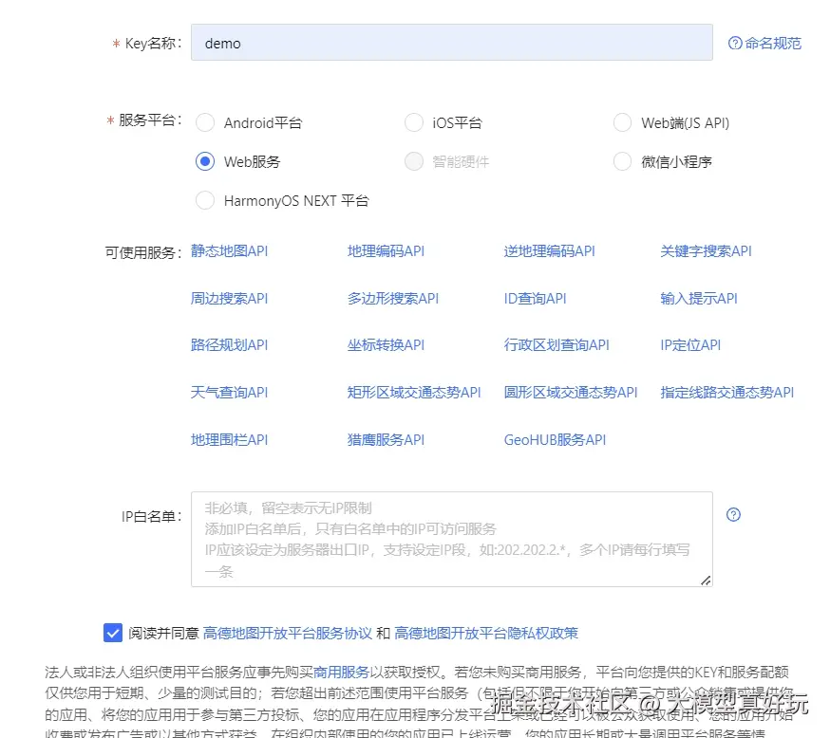The height and width of the screenshot is (738, 830).
Task: Toggle the 阅读并同意 agreement checkbox
Action: coord(113,633)
